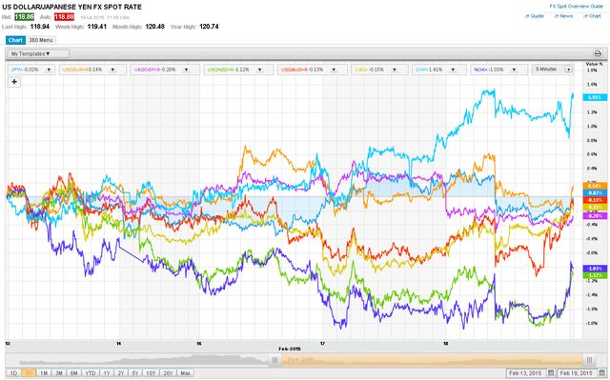
Task: Switch to the 360 Menu tab
Action: 41,40
